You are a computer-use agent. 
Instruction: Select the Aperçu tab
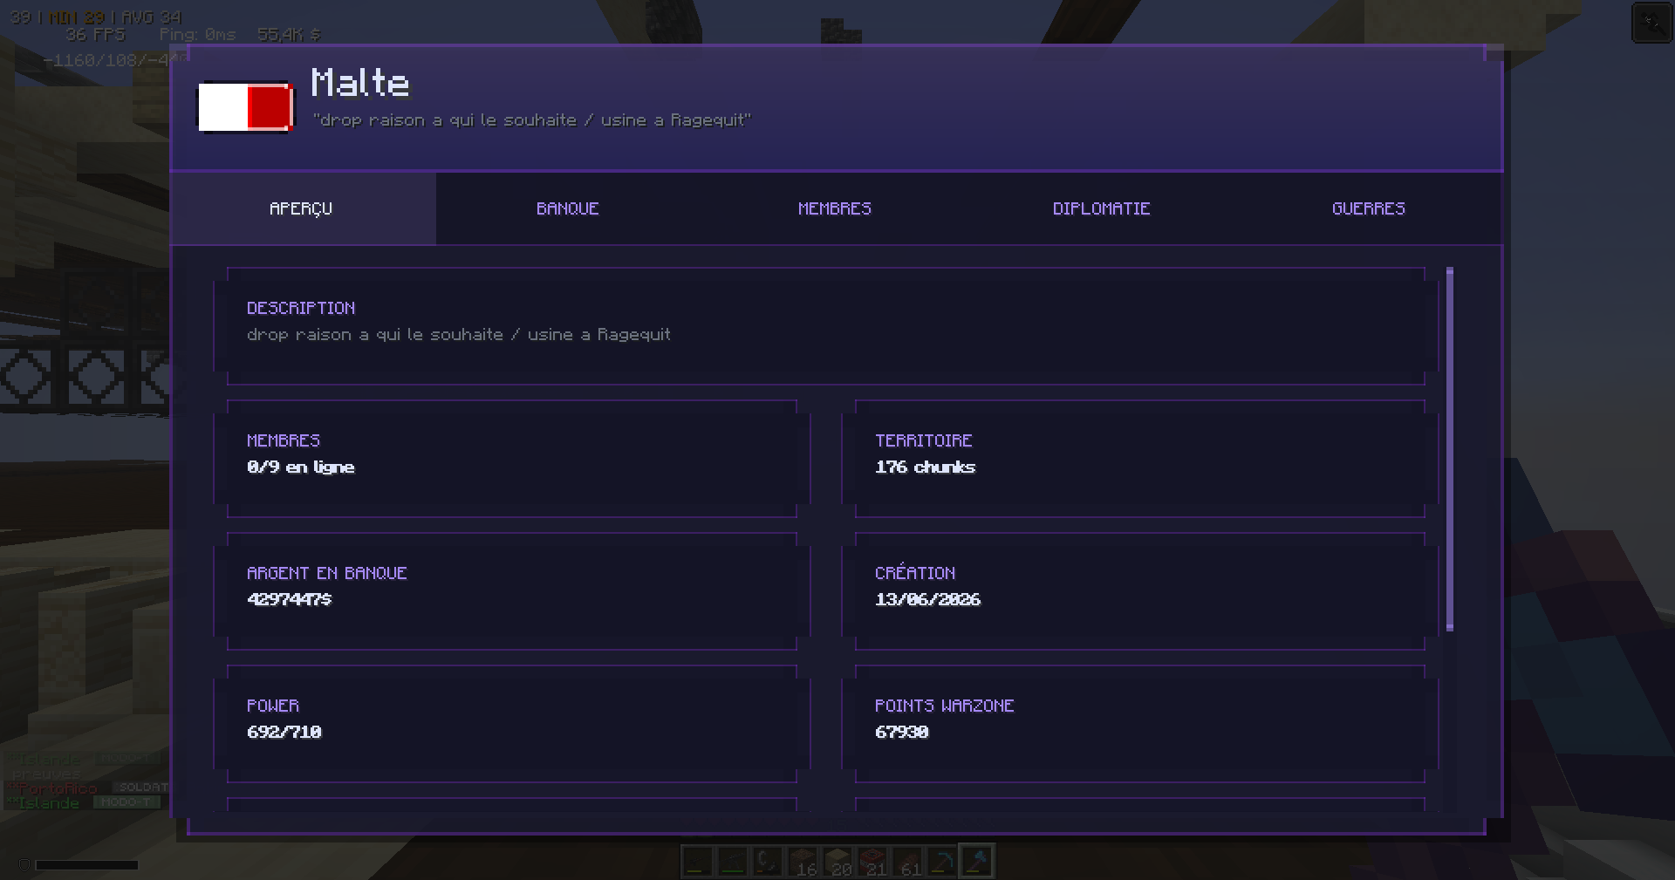[301, 208]
